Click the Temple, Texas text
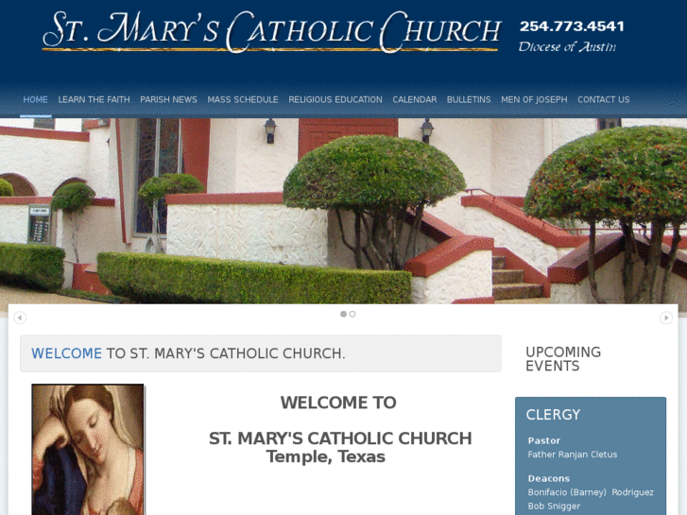The image size is (687, 515). click(325, 456)
